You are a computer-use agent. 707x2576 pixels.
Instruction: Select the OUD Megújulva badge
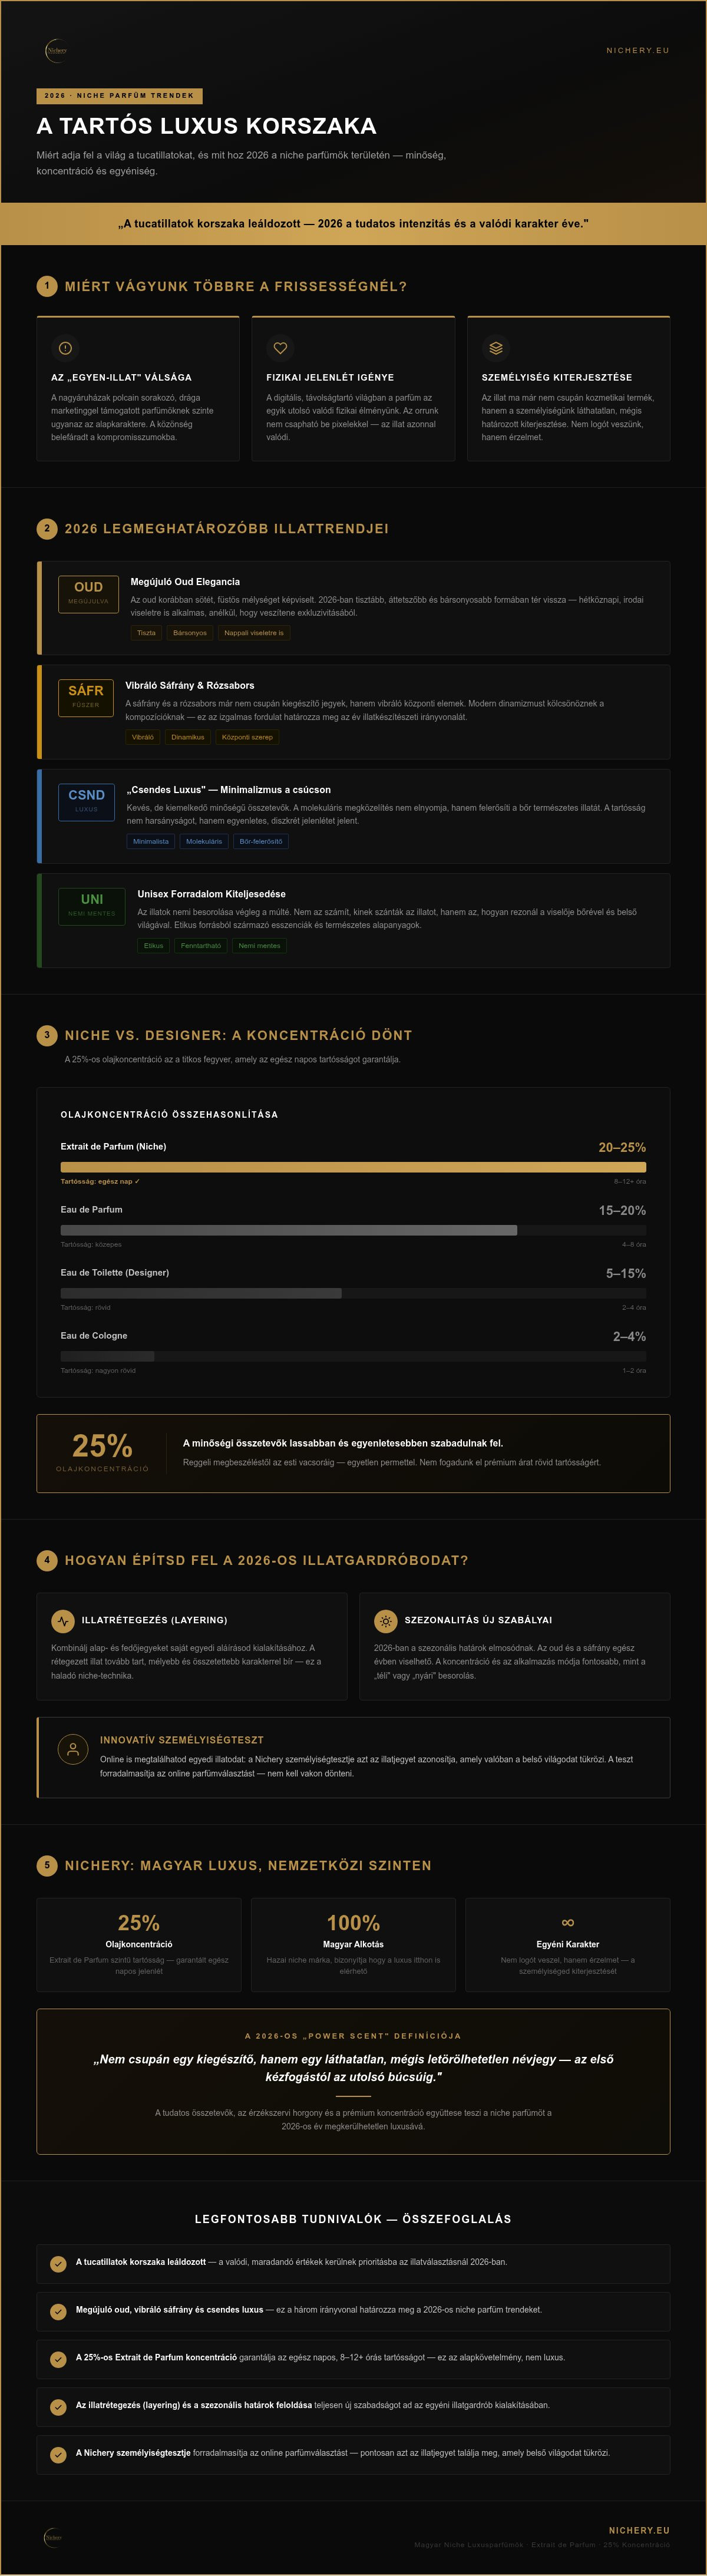[x=88, y=593]
